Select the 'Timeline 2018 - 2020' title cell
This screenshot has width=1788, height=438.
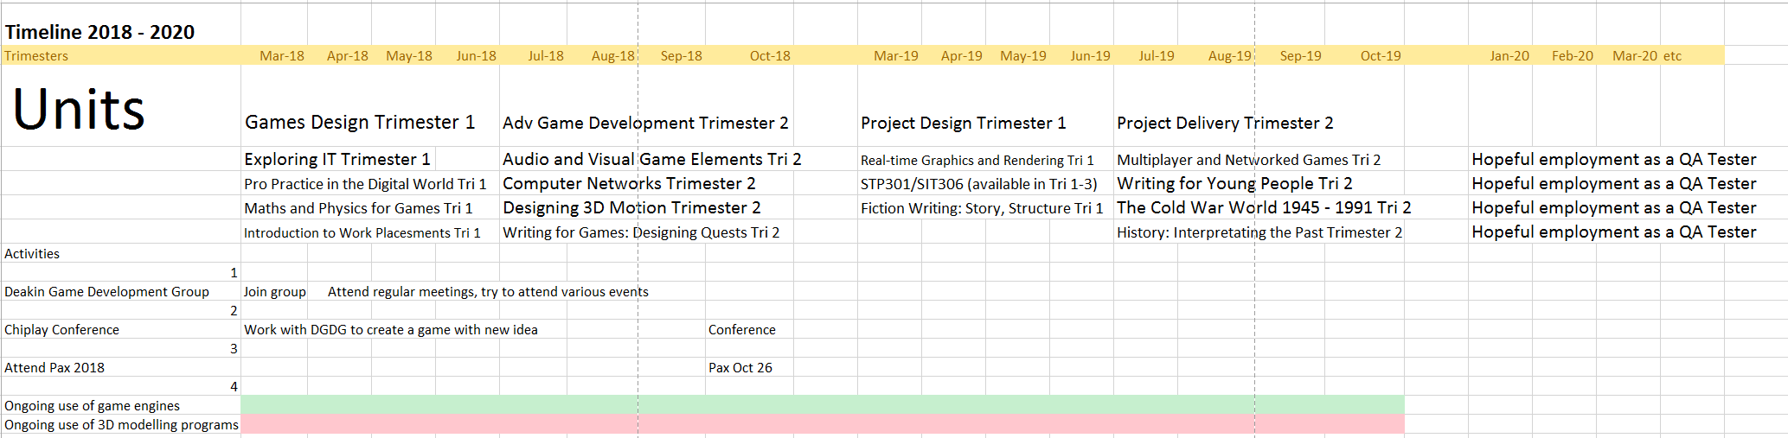pyautogui.click(x=99, y=33)
